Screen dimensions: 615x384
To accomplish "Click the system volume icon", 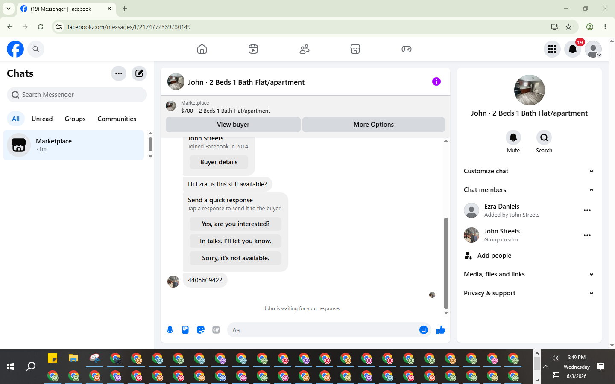I will click(x=556, y=358).
